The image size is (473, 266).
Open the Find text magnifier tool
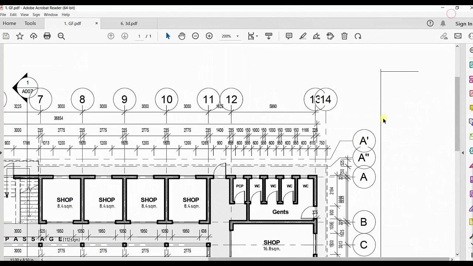click(x=61, y=36)
